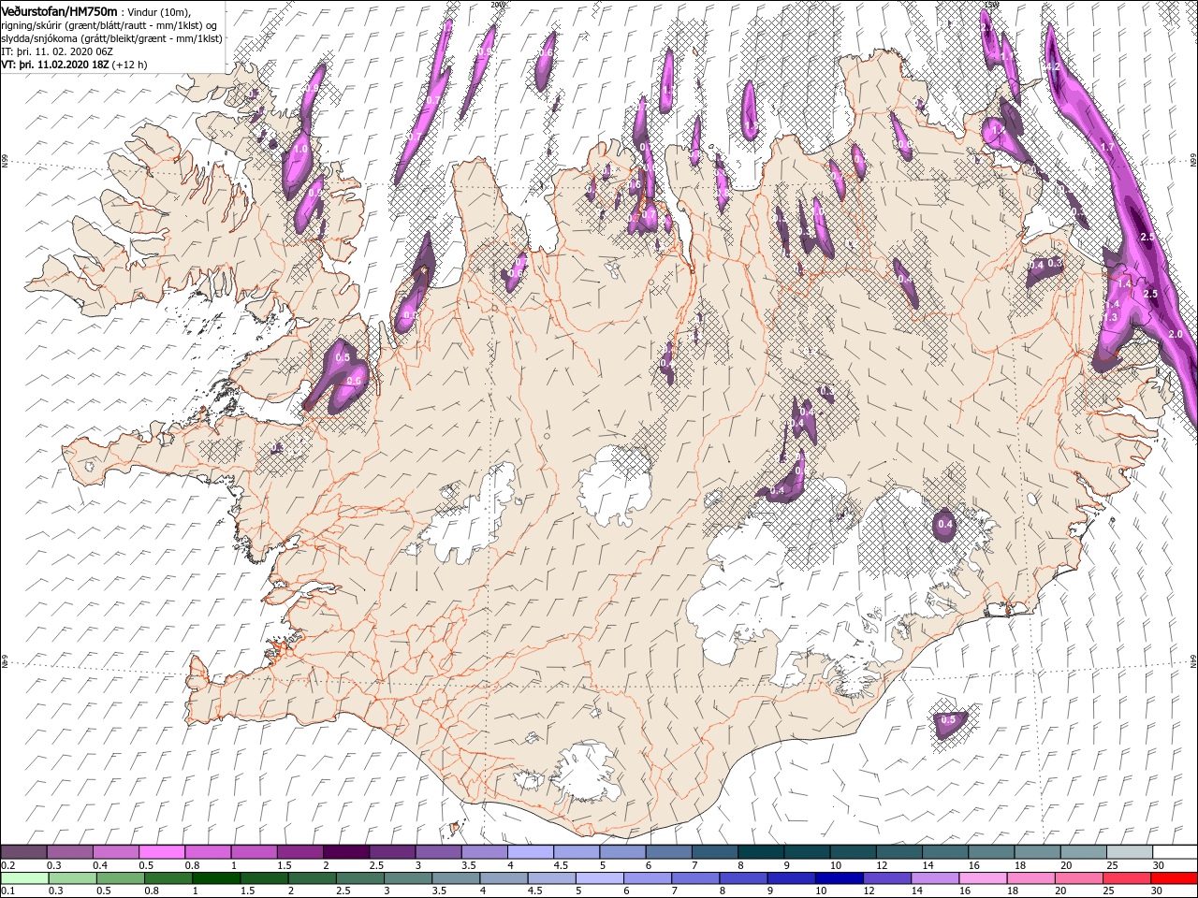The height and width of the screenshot is (898, 1198).
Task: Pick the lower-scale swatch between 12 and 14
Action: point(885,878)
